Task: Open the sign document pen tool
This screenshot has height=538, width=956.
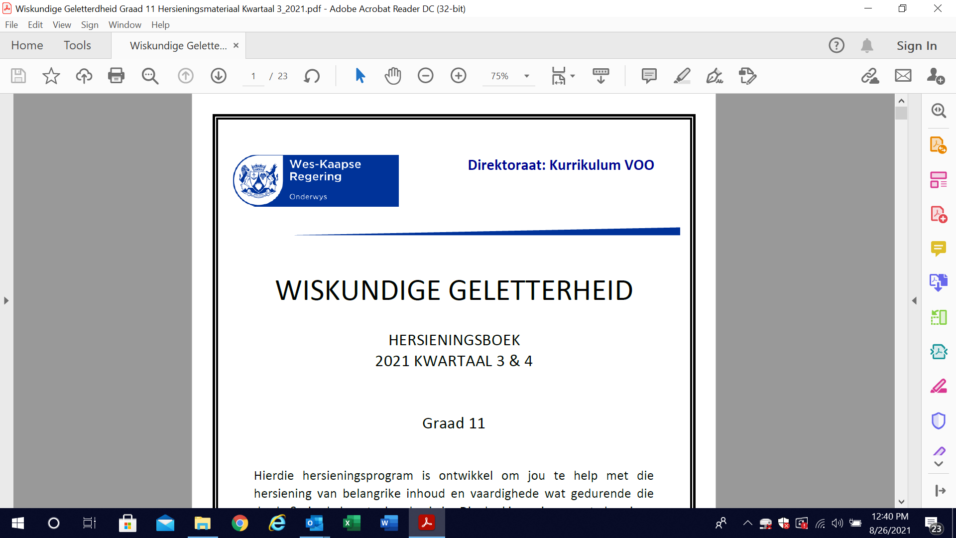Action: click(x=715, y=76)
